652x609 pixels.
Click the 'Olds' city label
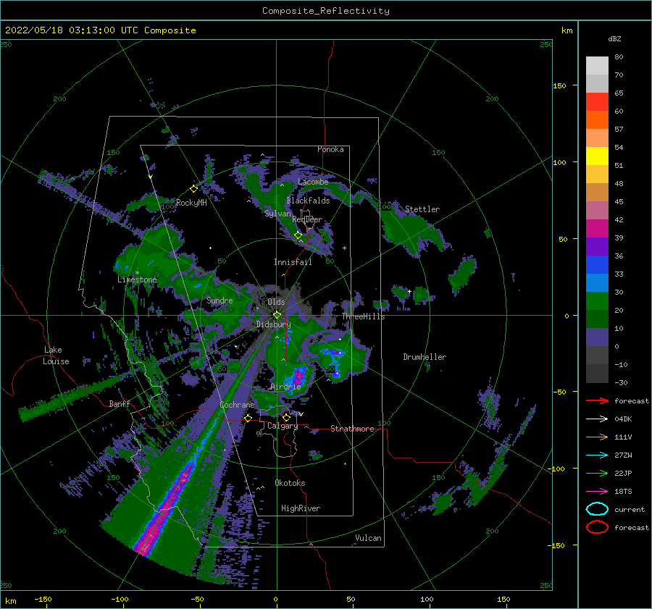pyautogui.click(x=276, y=302)
